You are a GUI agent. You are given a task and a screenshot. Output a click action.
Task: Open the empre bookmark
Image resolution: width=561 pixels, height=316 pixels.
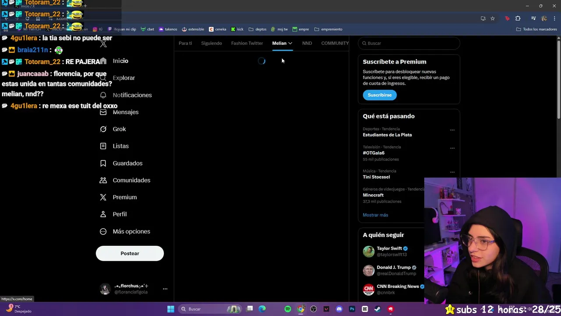pyautogui.click(x=301, y=29)
